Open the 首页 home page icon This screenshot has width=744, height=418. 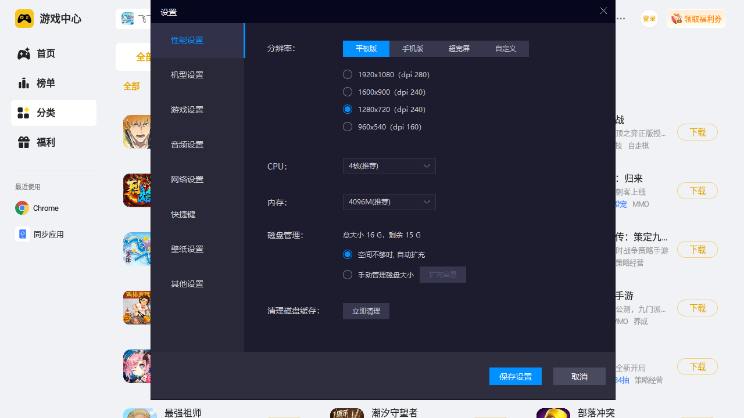pyautogui.click(x=23, y=53)
